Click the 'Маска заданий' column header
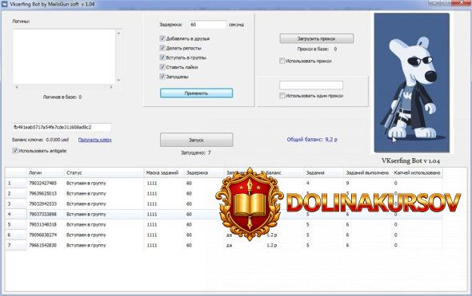The image size is (472, 296). (x=164, y=172)
